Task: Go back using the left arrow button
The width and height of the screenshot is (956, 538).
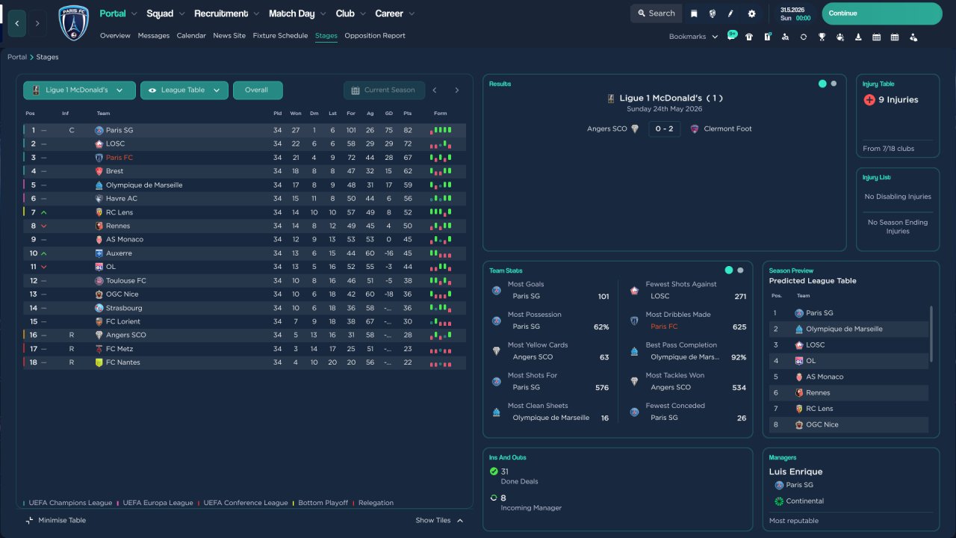Action: [17, 23]
